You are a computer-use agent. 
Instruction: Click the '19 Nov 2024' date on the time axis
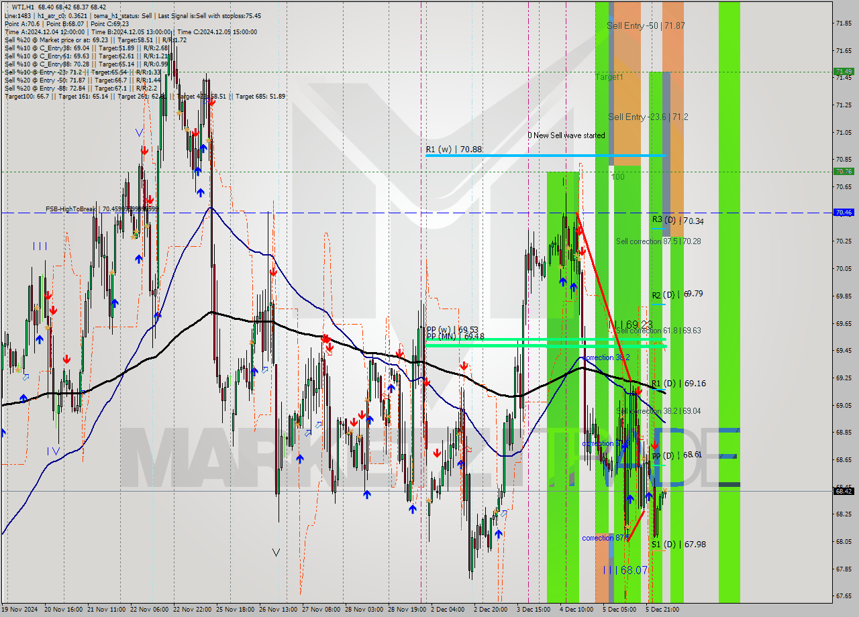19,610
